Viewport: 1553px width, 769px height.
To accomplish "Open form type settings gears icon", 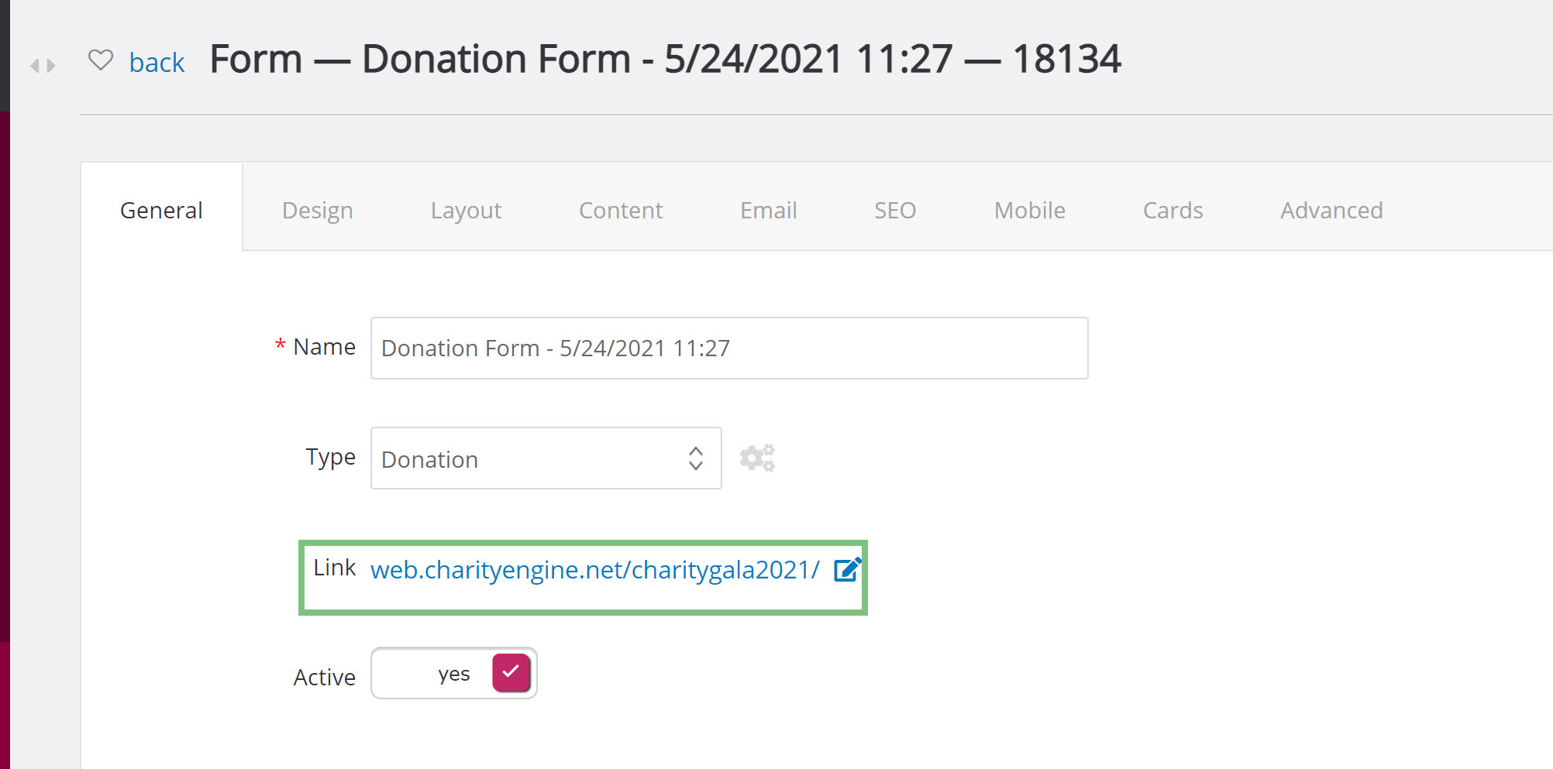I will pos(757,458).
